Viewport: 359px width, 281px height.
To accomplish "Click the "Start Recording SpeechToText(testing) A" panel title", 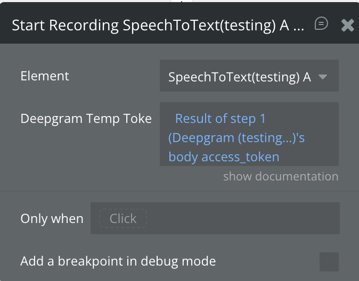I will 158,26.
